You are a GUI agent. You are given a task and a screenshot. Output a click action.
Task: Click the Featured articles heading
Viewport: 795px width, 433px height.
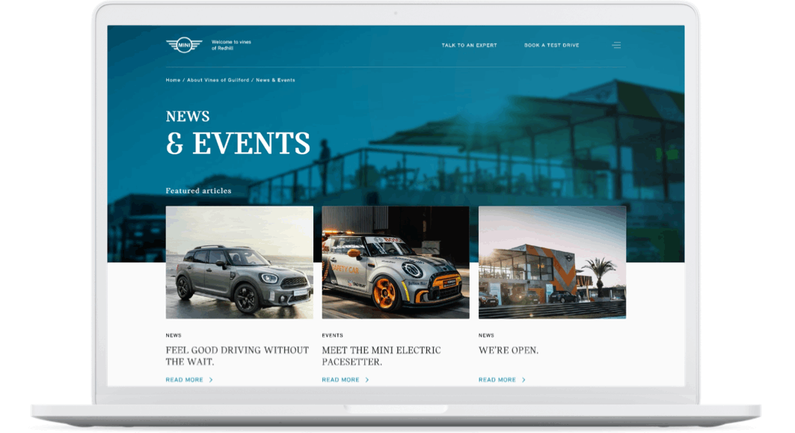(x=198, y=191)
